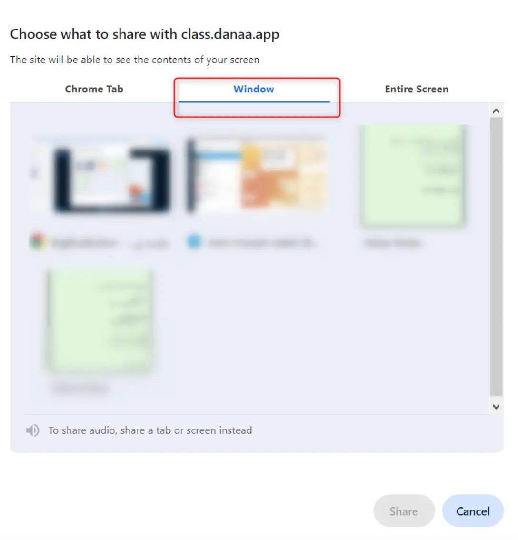Viewport: 518px width, 540px height.
Task: Choose the green sticky note thumbnail at top right
Action: point(412,175)
